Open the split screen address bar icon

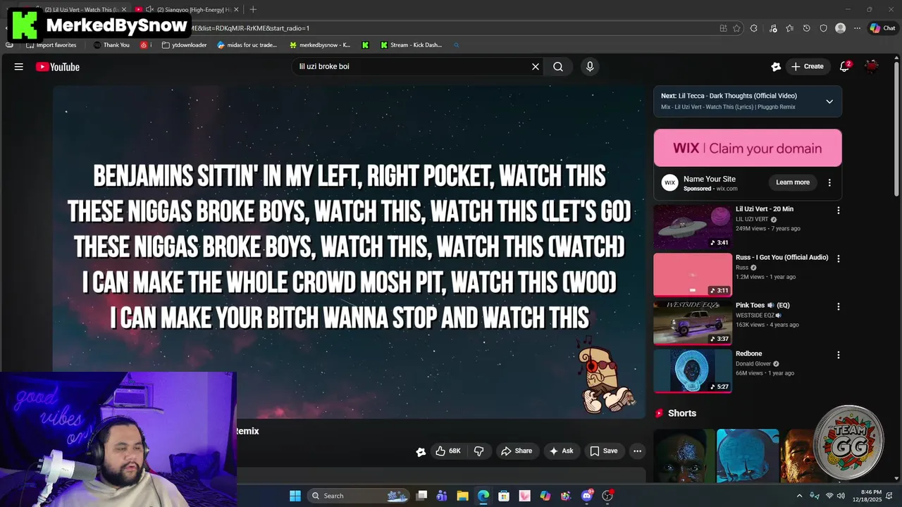point(723,28)
